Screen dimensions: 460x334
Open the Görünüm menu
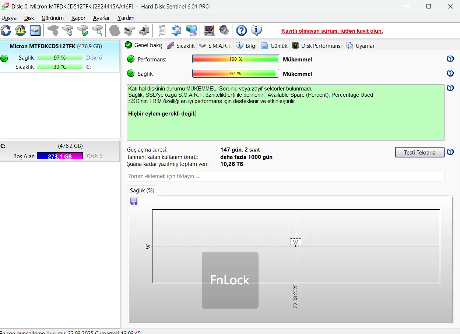click(x=53, y=18)
